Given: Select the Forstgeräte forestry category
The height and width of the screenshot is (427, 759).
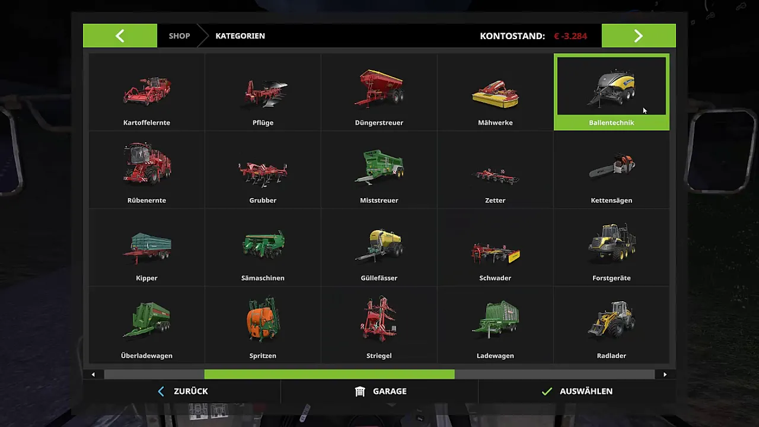Looking at the screenshot, I should tap(611, 247).
